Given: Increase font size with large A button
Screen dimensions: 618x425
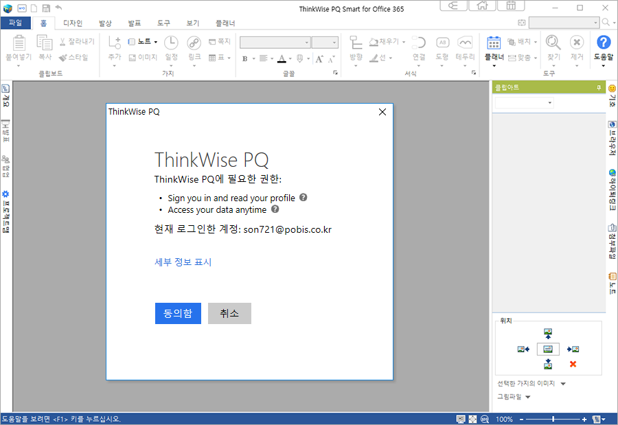Looking at the screenshot, I should tap(319, 59).
